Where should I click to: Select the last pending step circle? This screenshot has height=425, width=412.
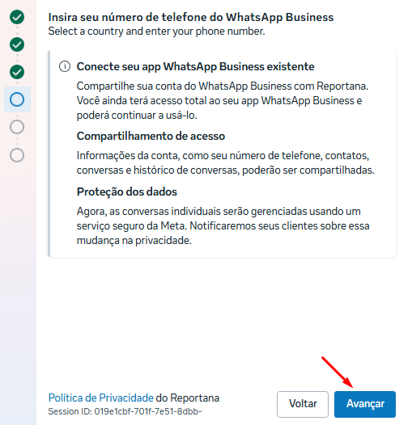tap(17, 155)
